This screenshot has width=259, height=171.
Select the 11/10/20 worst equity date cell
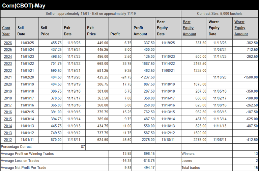coord(220,77)
